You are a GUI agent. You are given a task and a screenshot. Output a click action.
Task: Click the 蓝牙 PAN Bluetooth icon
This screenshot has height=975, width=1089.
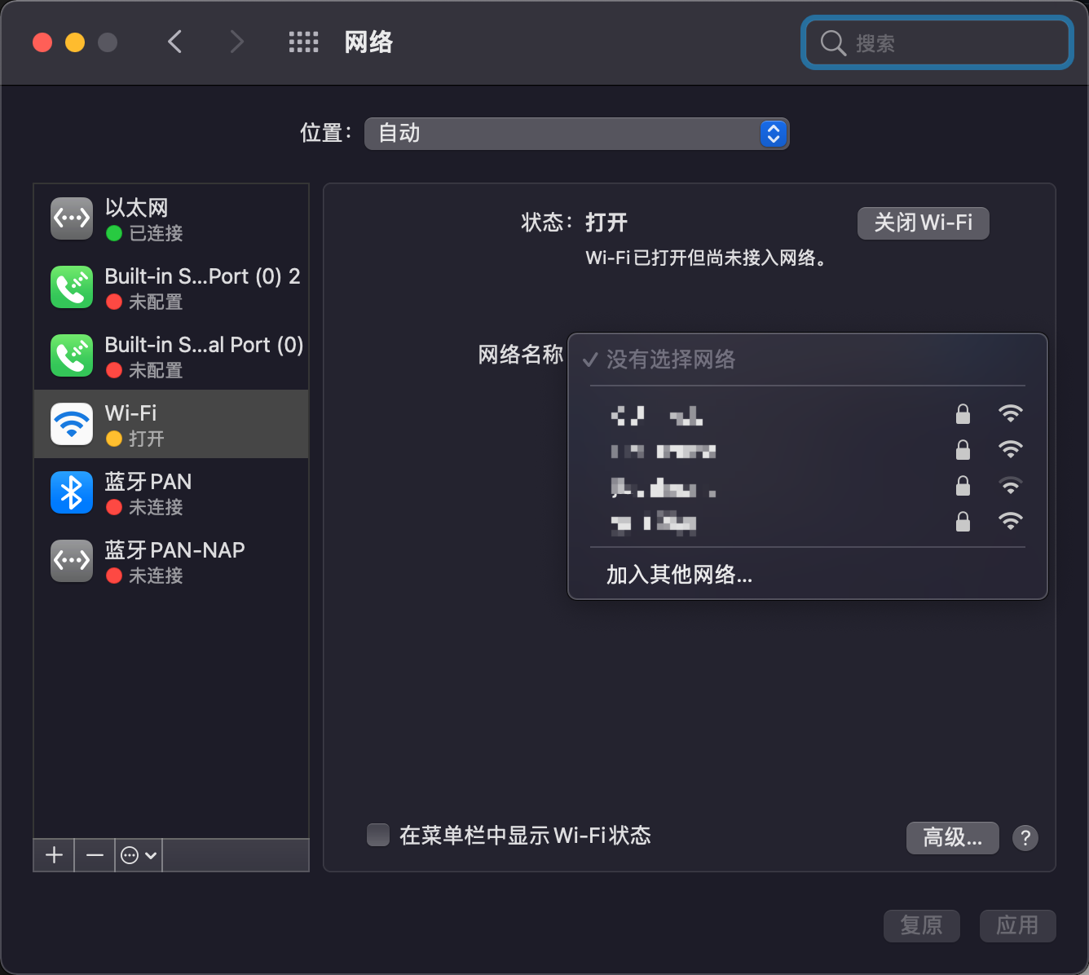tap(71, 492)
